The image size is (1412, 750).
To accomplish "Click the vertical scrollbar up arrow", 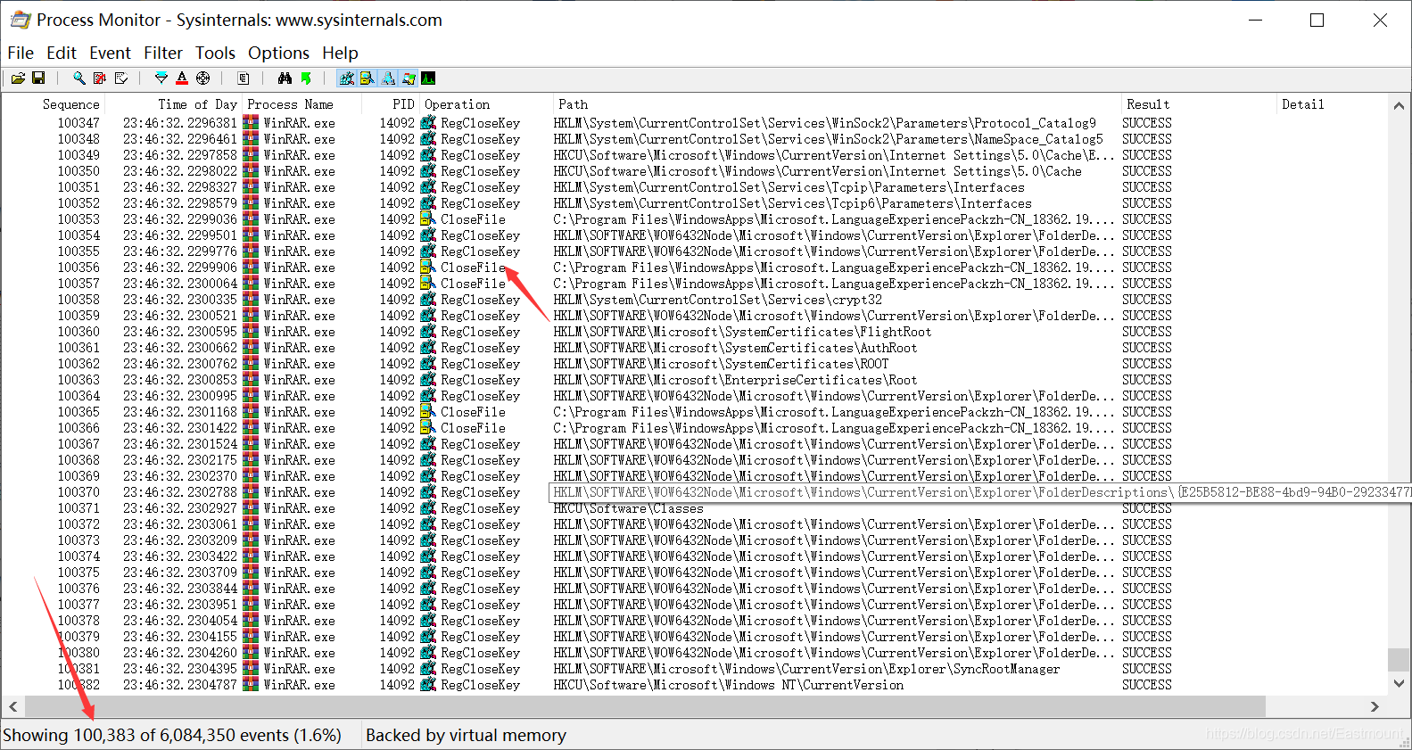I will tap(1399, 105).
